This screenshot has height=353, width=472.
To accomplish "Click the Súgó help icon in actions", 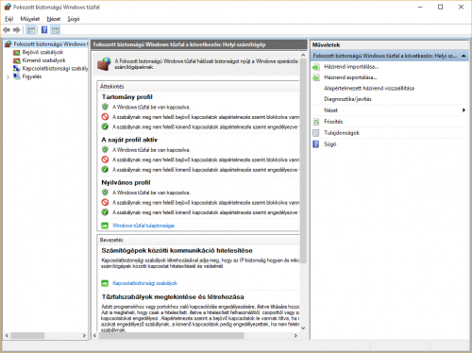I will [x=316, y=144].
